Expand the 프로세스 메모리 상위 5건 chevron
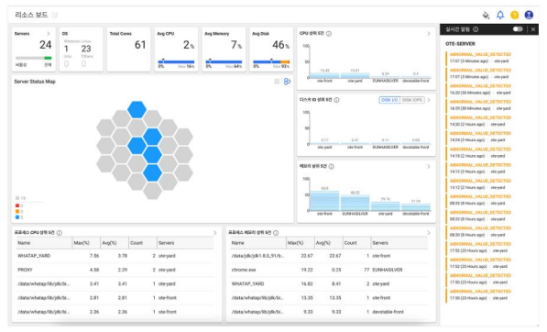The width and height of the screenshot is (547, 332). coord(429,233)
